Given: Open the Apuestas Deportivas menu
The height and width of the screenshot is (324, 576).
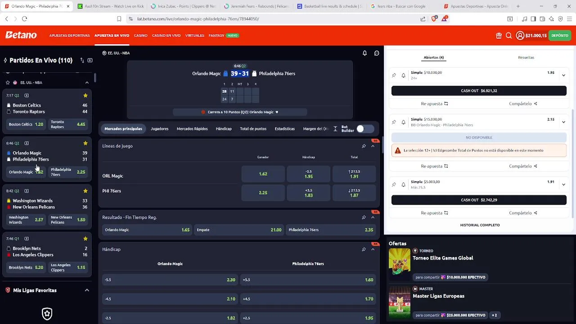Looking at the screenshot, I should coord(69,36).
